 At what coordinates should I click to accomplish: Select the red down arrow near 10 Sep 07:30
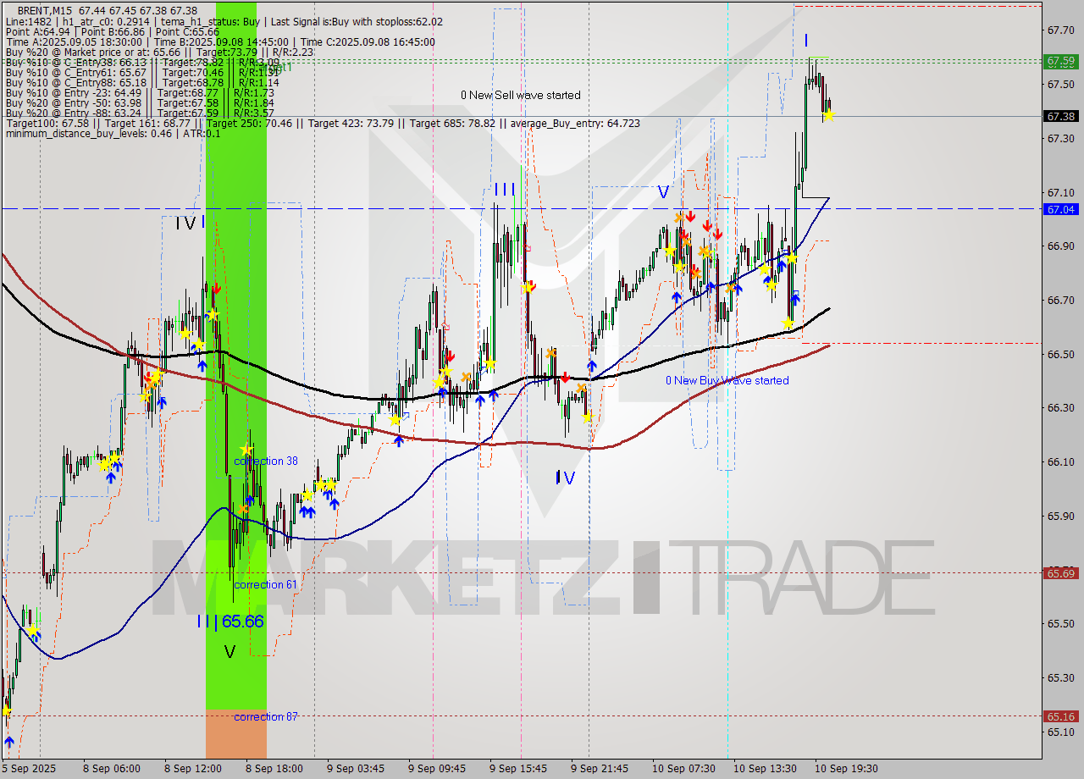click(x=691, y=218)
